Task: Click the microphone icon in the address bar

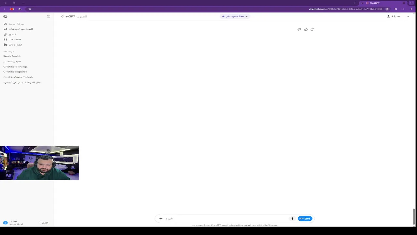Action: pyautogui.click(x=387, y=9)
